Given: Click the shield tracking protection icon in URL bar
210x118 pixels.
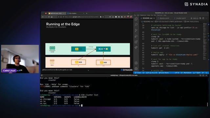Looking at the screenshot, I should point(59,17).
